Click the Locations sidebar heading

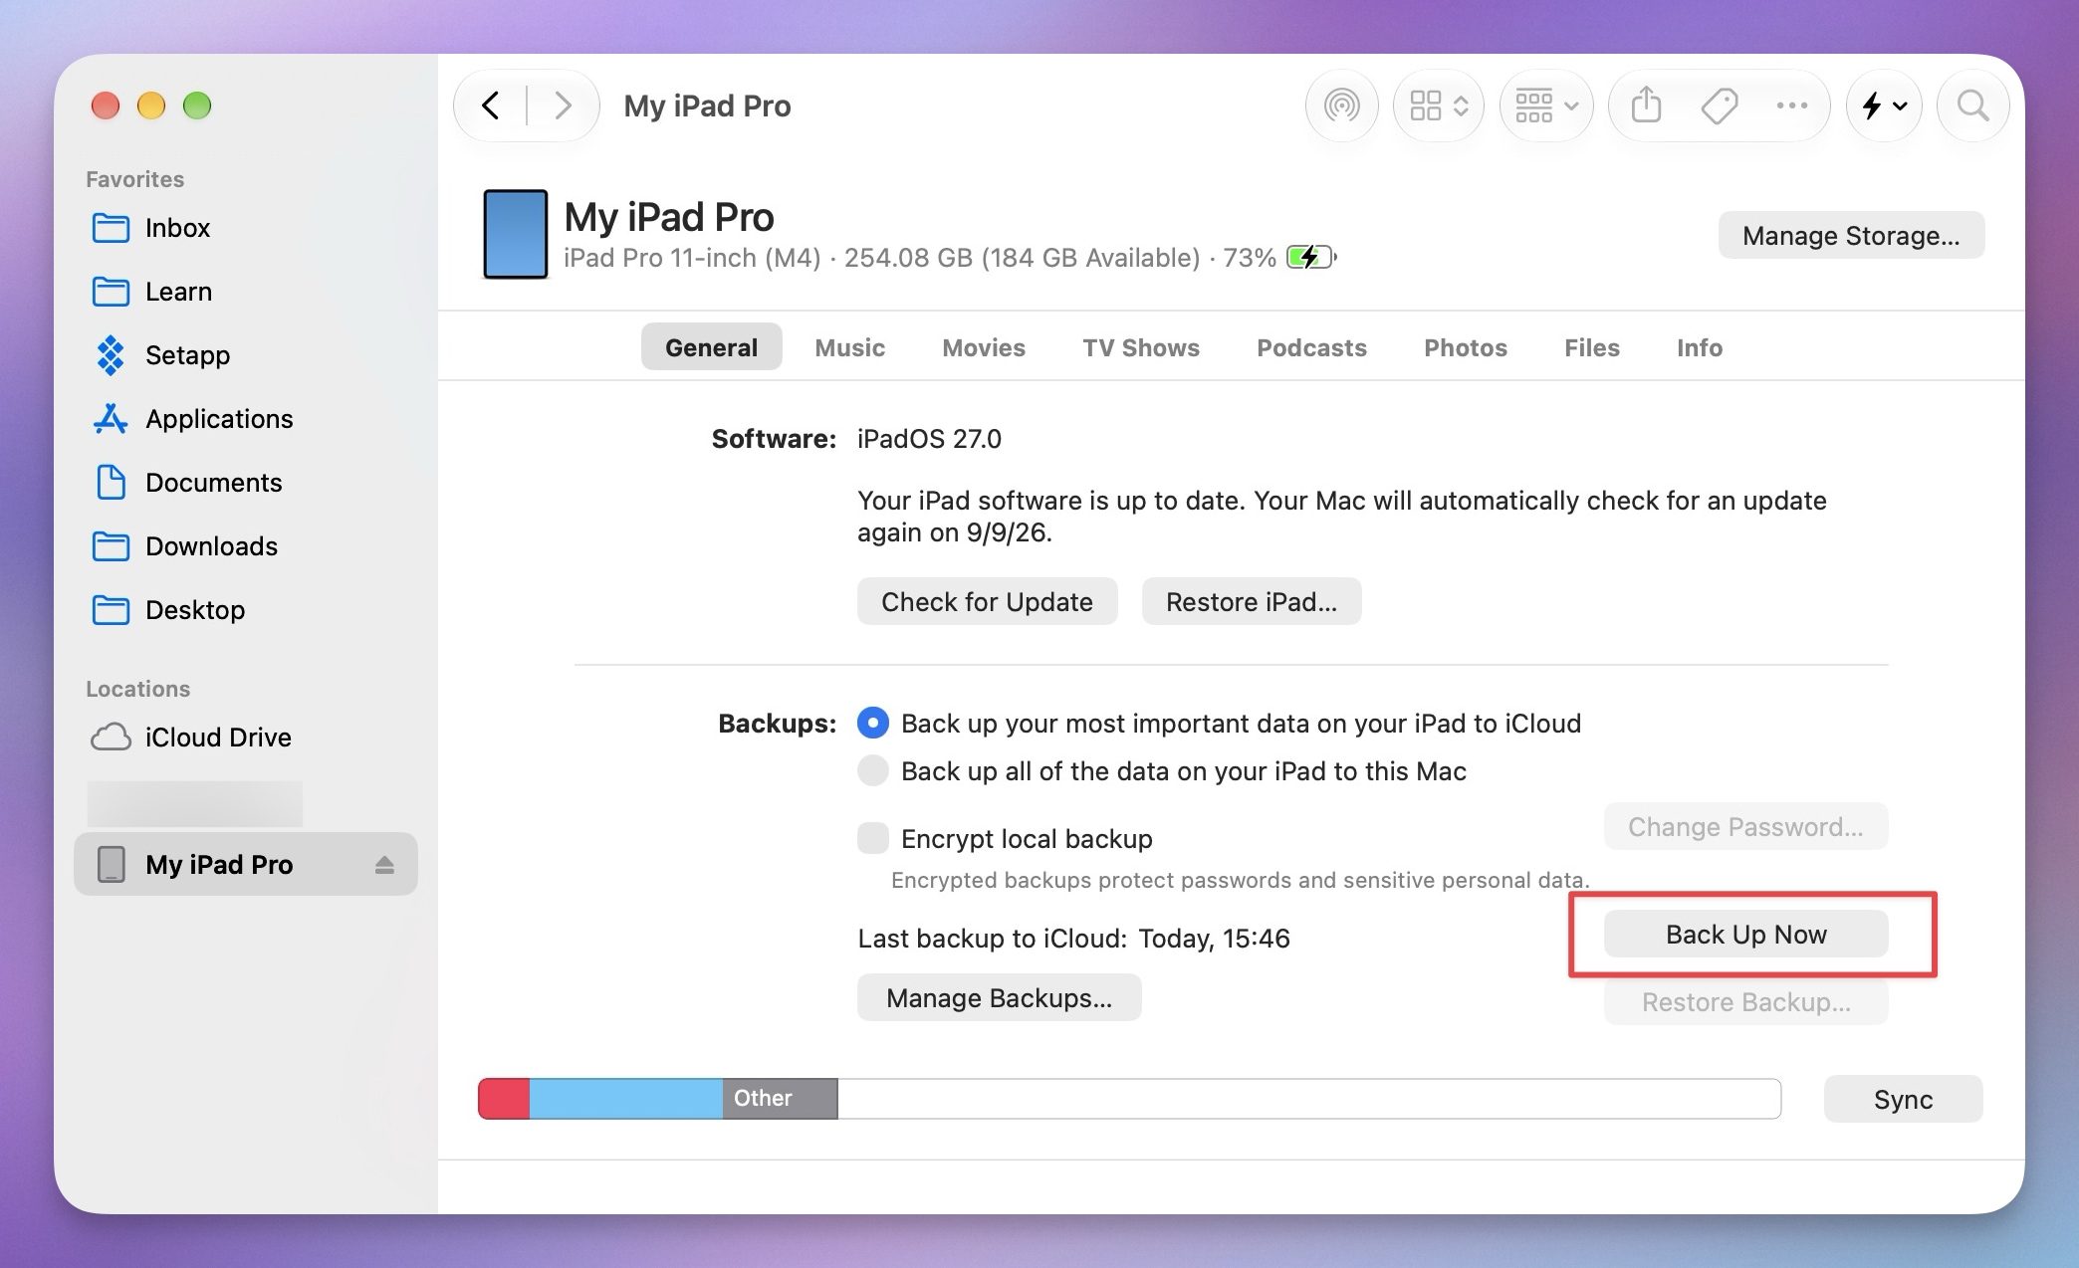click(137, 689)
